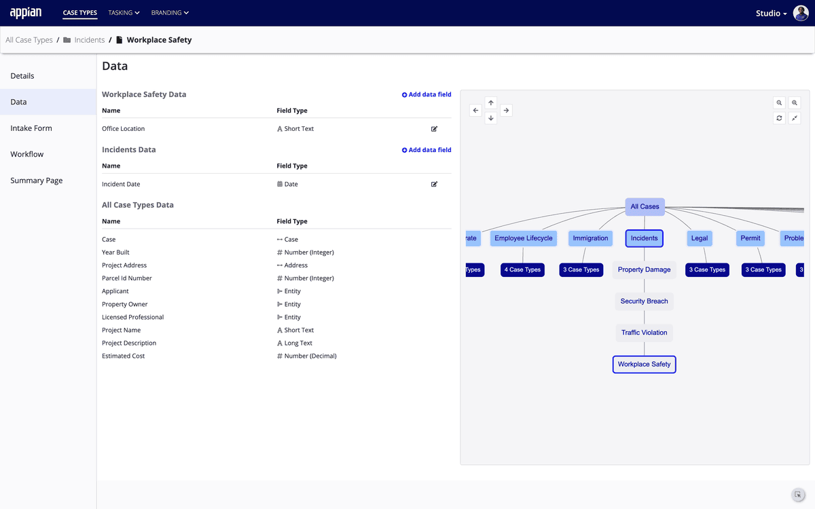The width and height of the screenshot is (815, 509).
Task: Switch to the Intake Form tab
Action: pos(31,128)
